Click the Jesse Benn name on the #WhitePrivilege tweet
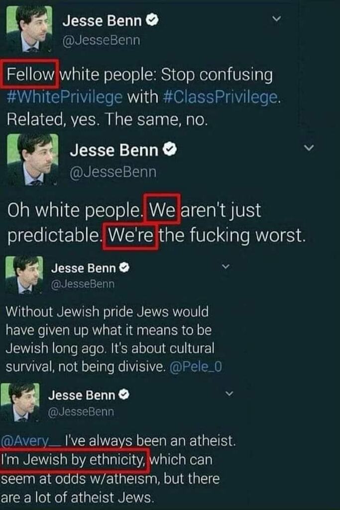The image size is (340, 510). pos(102,21)
